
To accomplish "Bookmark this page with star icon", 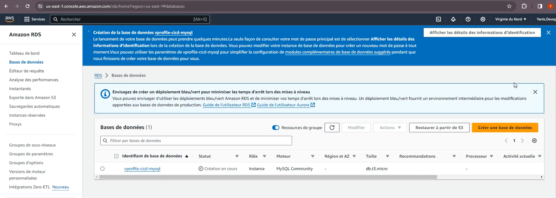I will tap(509, 6).
